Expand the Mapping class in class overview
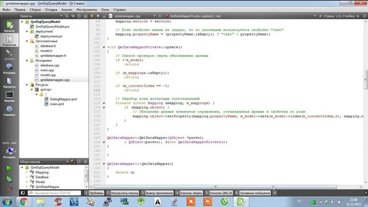 coord(27,172)
